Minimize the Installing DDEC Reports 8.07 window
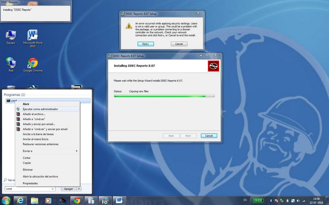The width and height of the screenshot is (329, 205). point(201,55)
